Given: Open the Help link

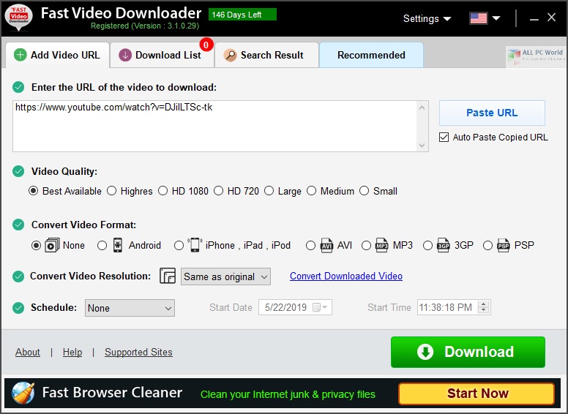Looking at the screenshot, I should (x=72, y=352).
